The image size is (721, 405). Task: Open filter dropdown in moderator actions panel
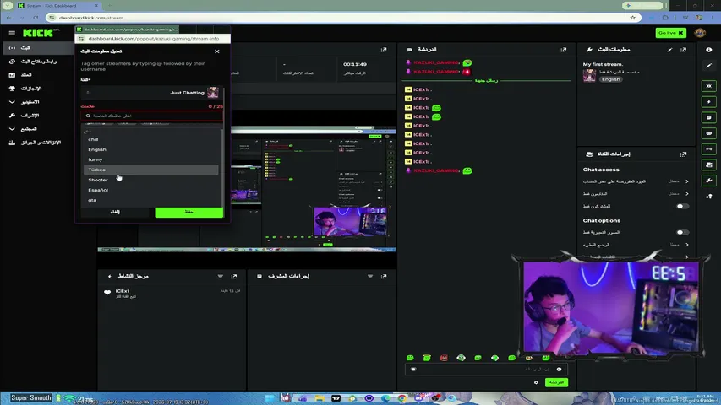click(x=370, y=277)
